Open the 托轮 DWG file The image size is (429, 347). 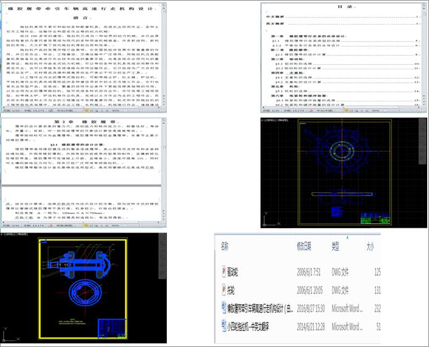[x=231, y=289]
